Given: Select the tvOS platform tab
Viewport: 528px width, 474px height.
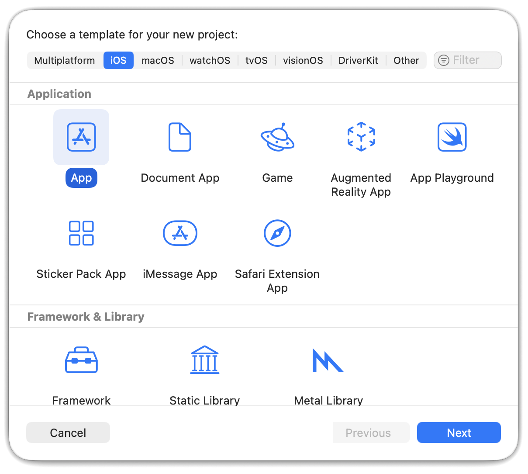Looking at the screenshot, I should point(256,60).
